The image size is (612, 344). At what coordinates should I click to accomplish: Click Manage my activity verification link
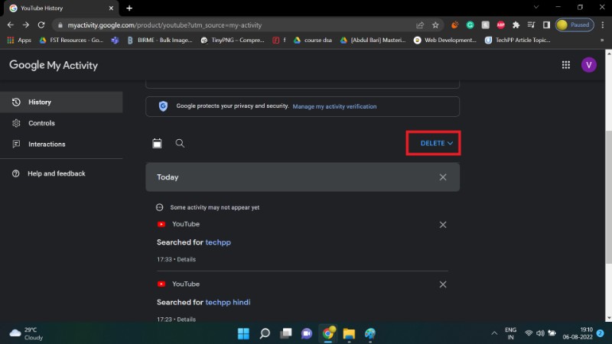(x=334, y=106)
